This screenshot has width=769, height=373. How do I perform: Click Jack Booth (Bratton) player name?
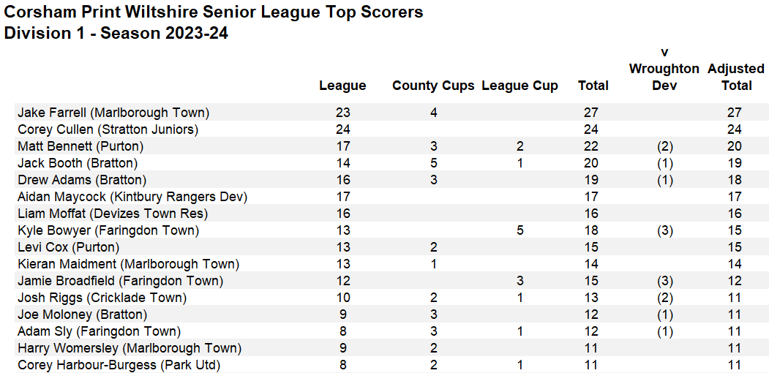click(78, 163)
